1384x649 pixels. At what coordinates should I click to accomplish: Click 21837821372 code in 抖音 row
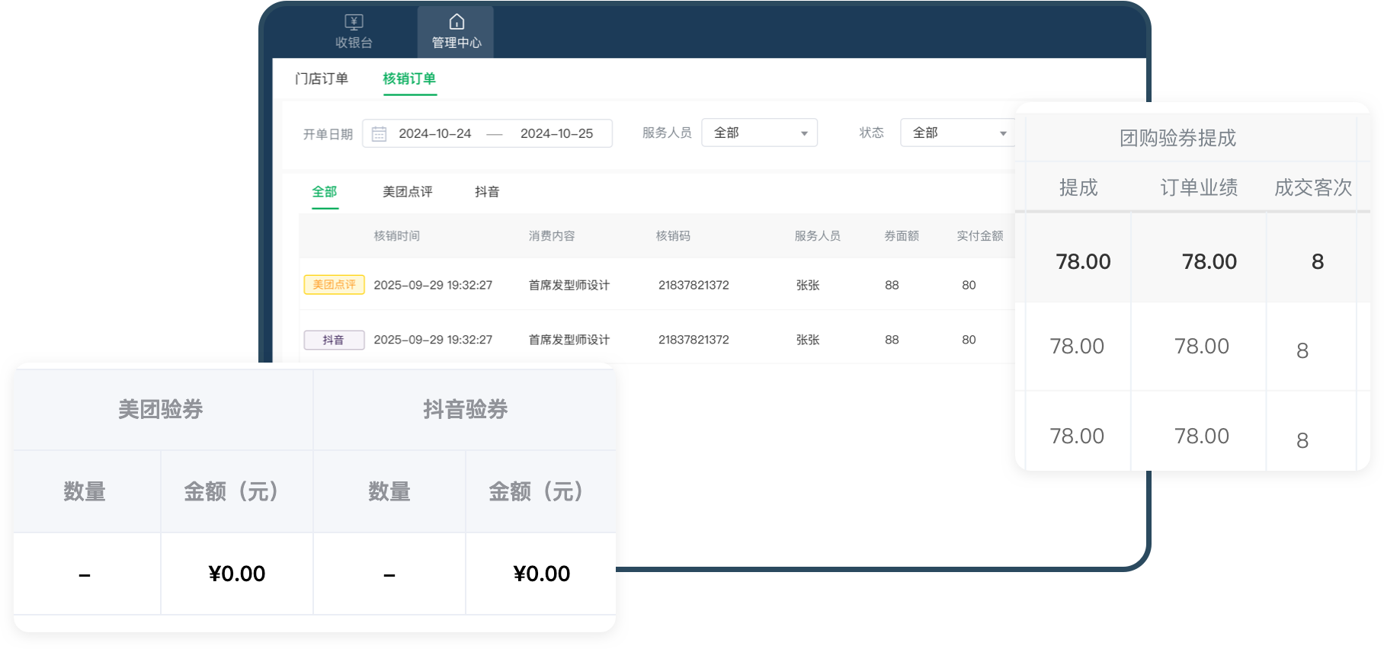[694, 340]
